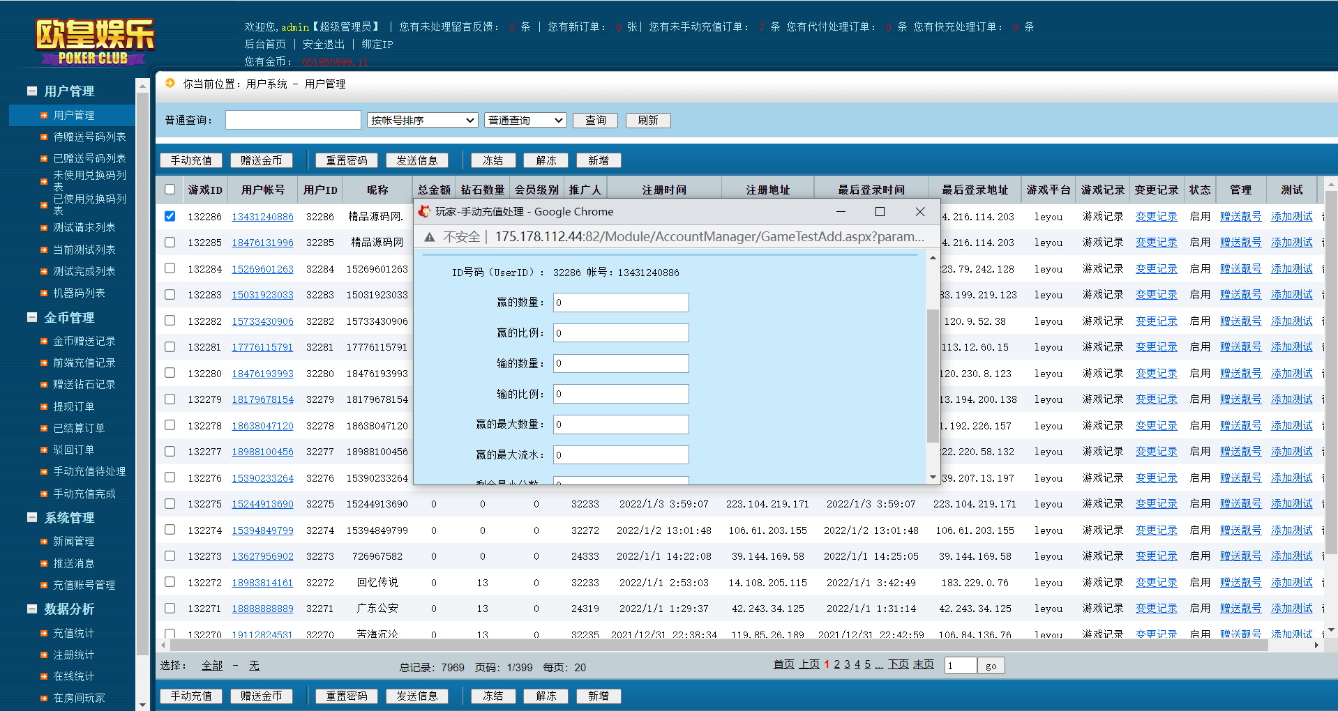Collapse the 金币管理 sidebar section
1338x711 pixels.
tap(32, 317)
